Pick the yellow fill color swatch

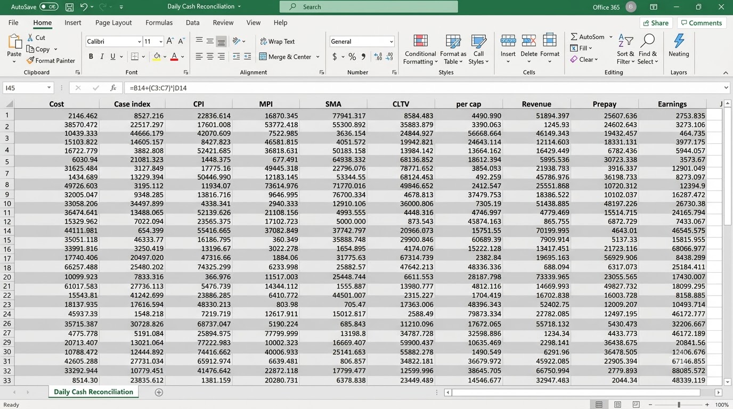[x=157, y=56]
